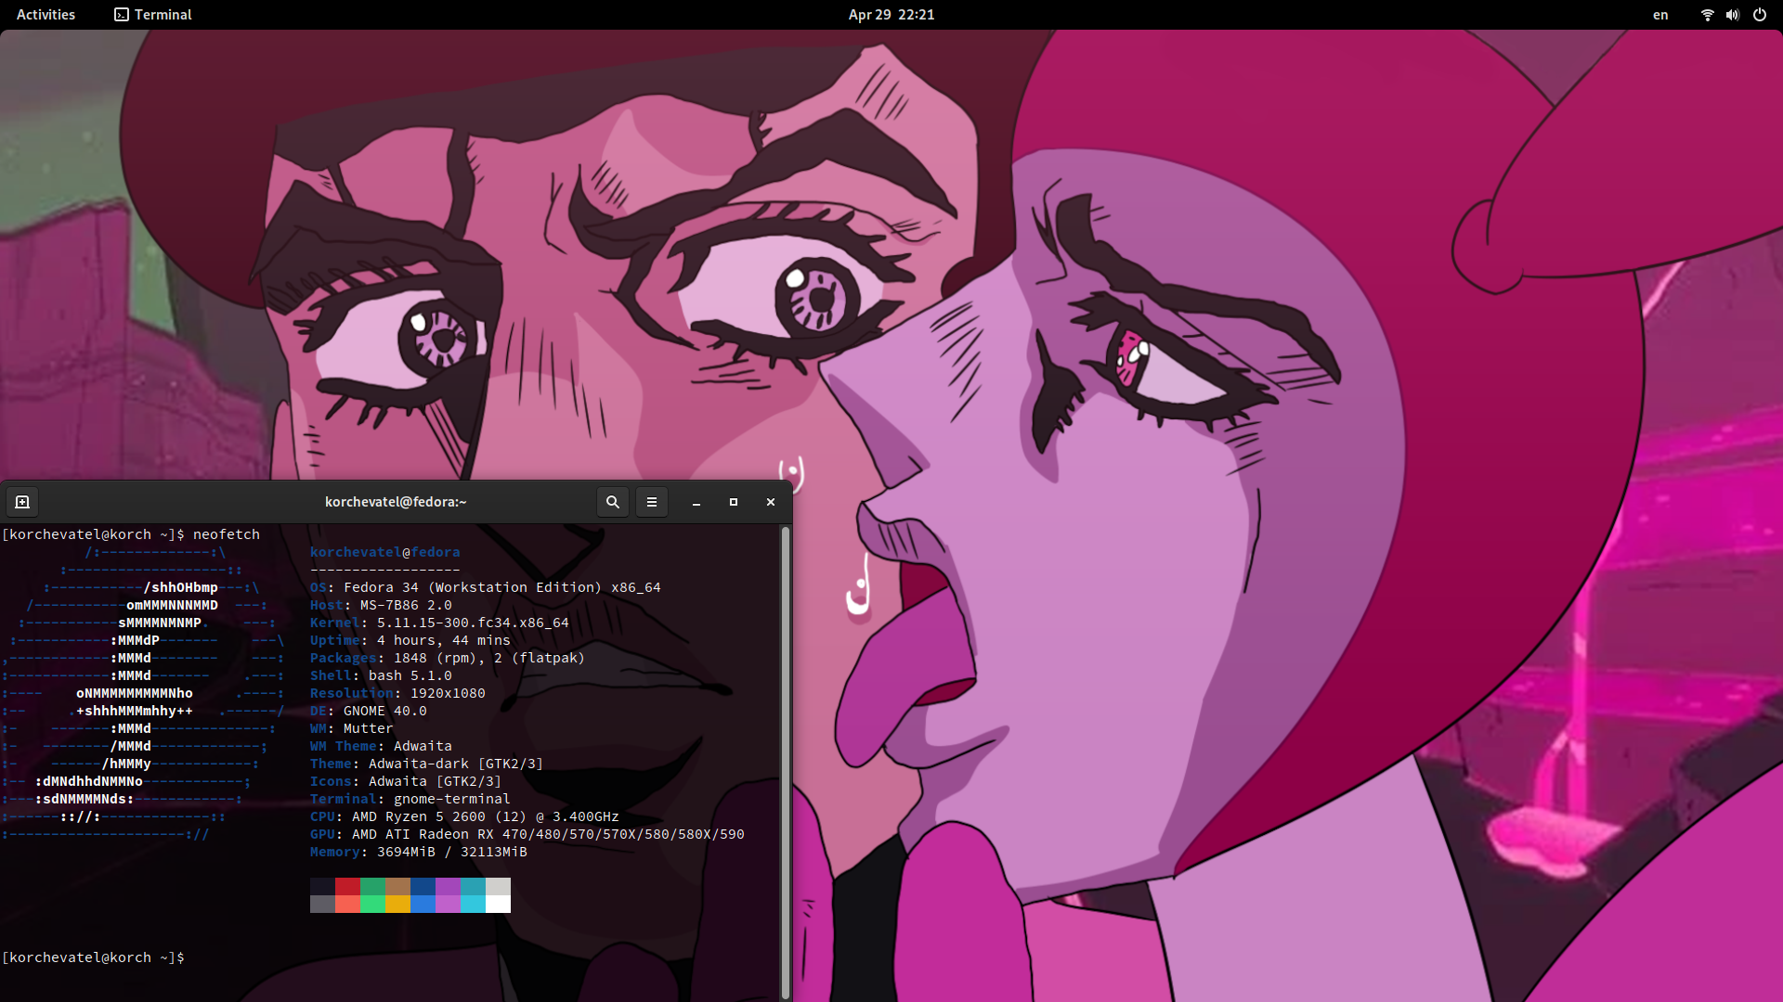Click the Wi-Fi status icon
This screenshot has width=1783, height=1002.
(x=1707, y=15)
